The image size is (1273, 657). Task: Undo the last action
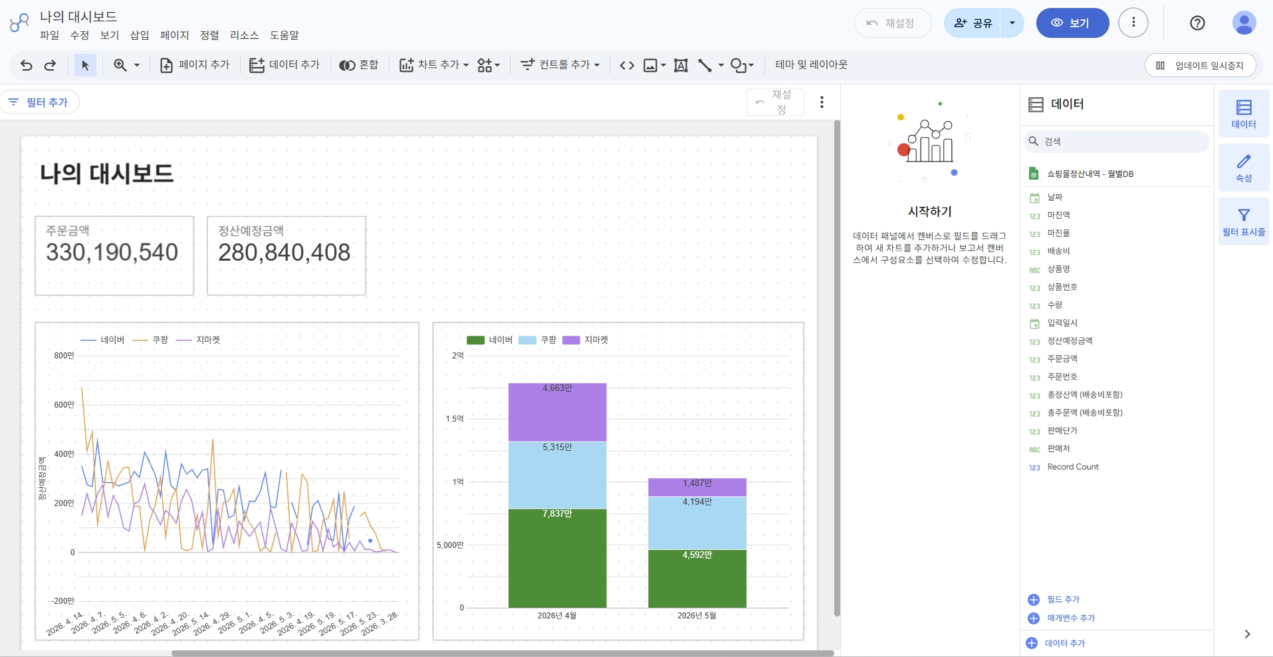pos(27,65)
